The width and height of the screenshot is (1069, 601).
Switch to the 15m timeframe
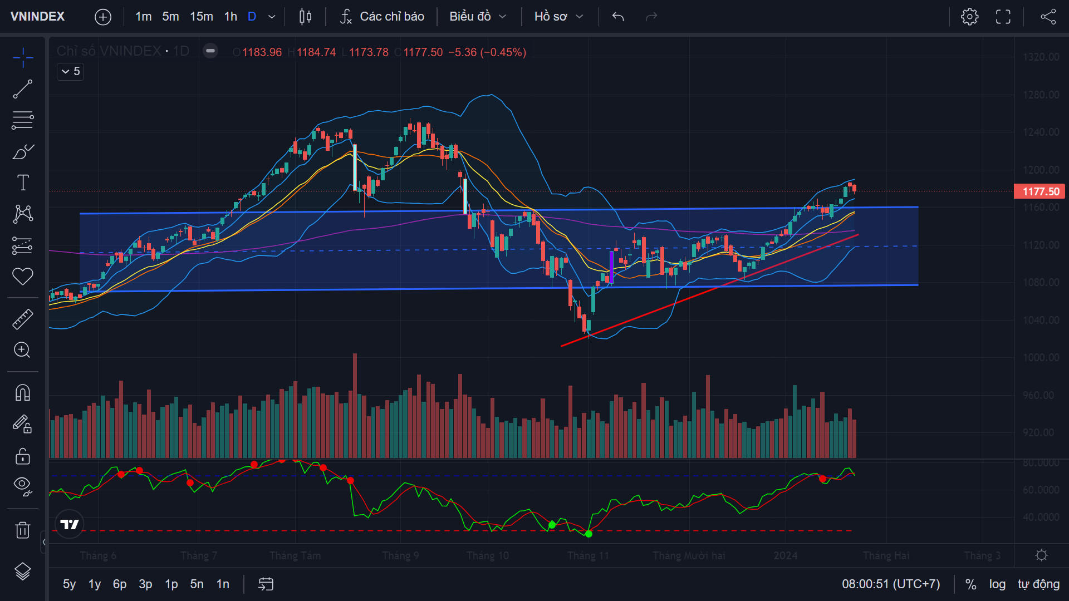[x=202, y=17]
